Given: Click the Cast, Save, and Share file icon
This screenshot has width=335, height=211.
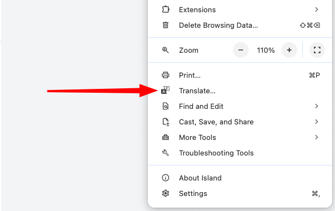Looking at the screenshot, I should coord(166,122).
